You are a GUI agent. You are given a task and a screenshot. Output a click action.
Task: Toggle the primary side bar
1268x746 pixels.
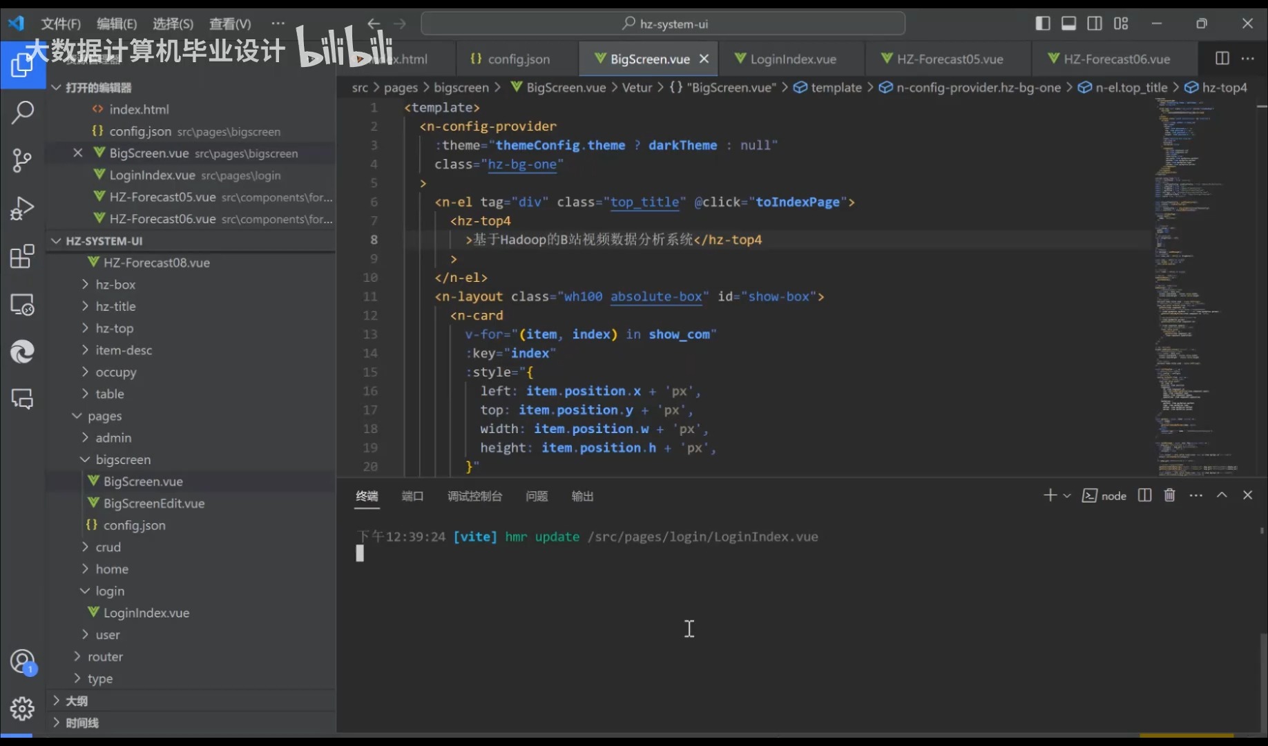[1043, 23]
